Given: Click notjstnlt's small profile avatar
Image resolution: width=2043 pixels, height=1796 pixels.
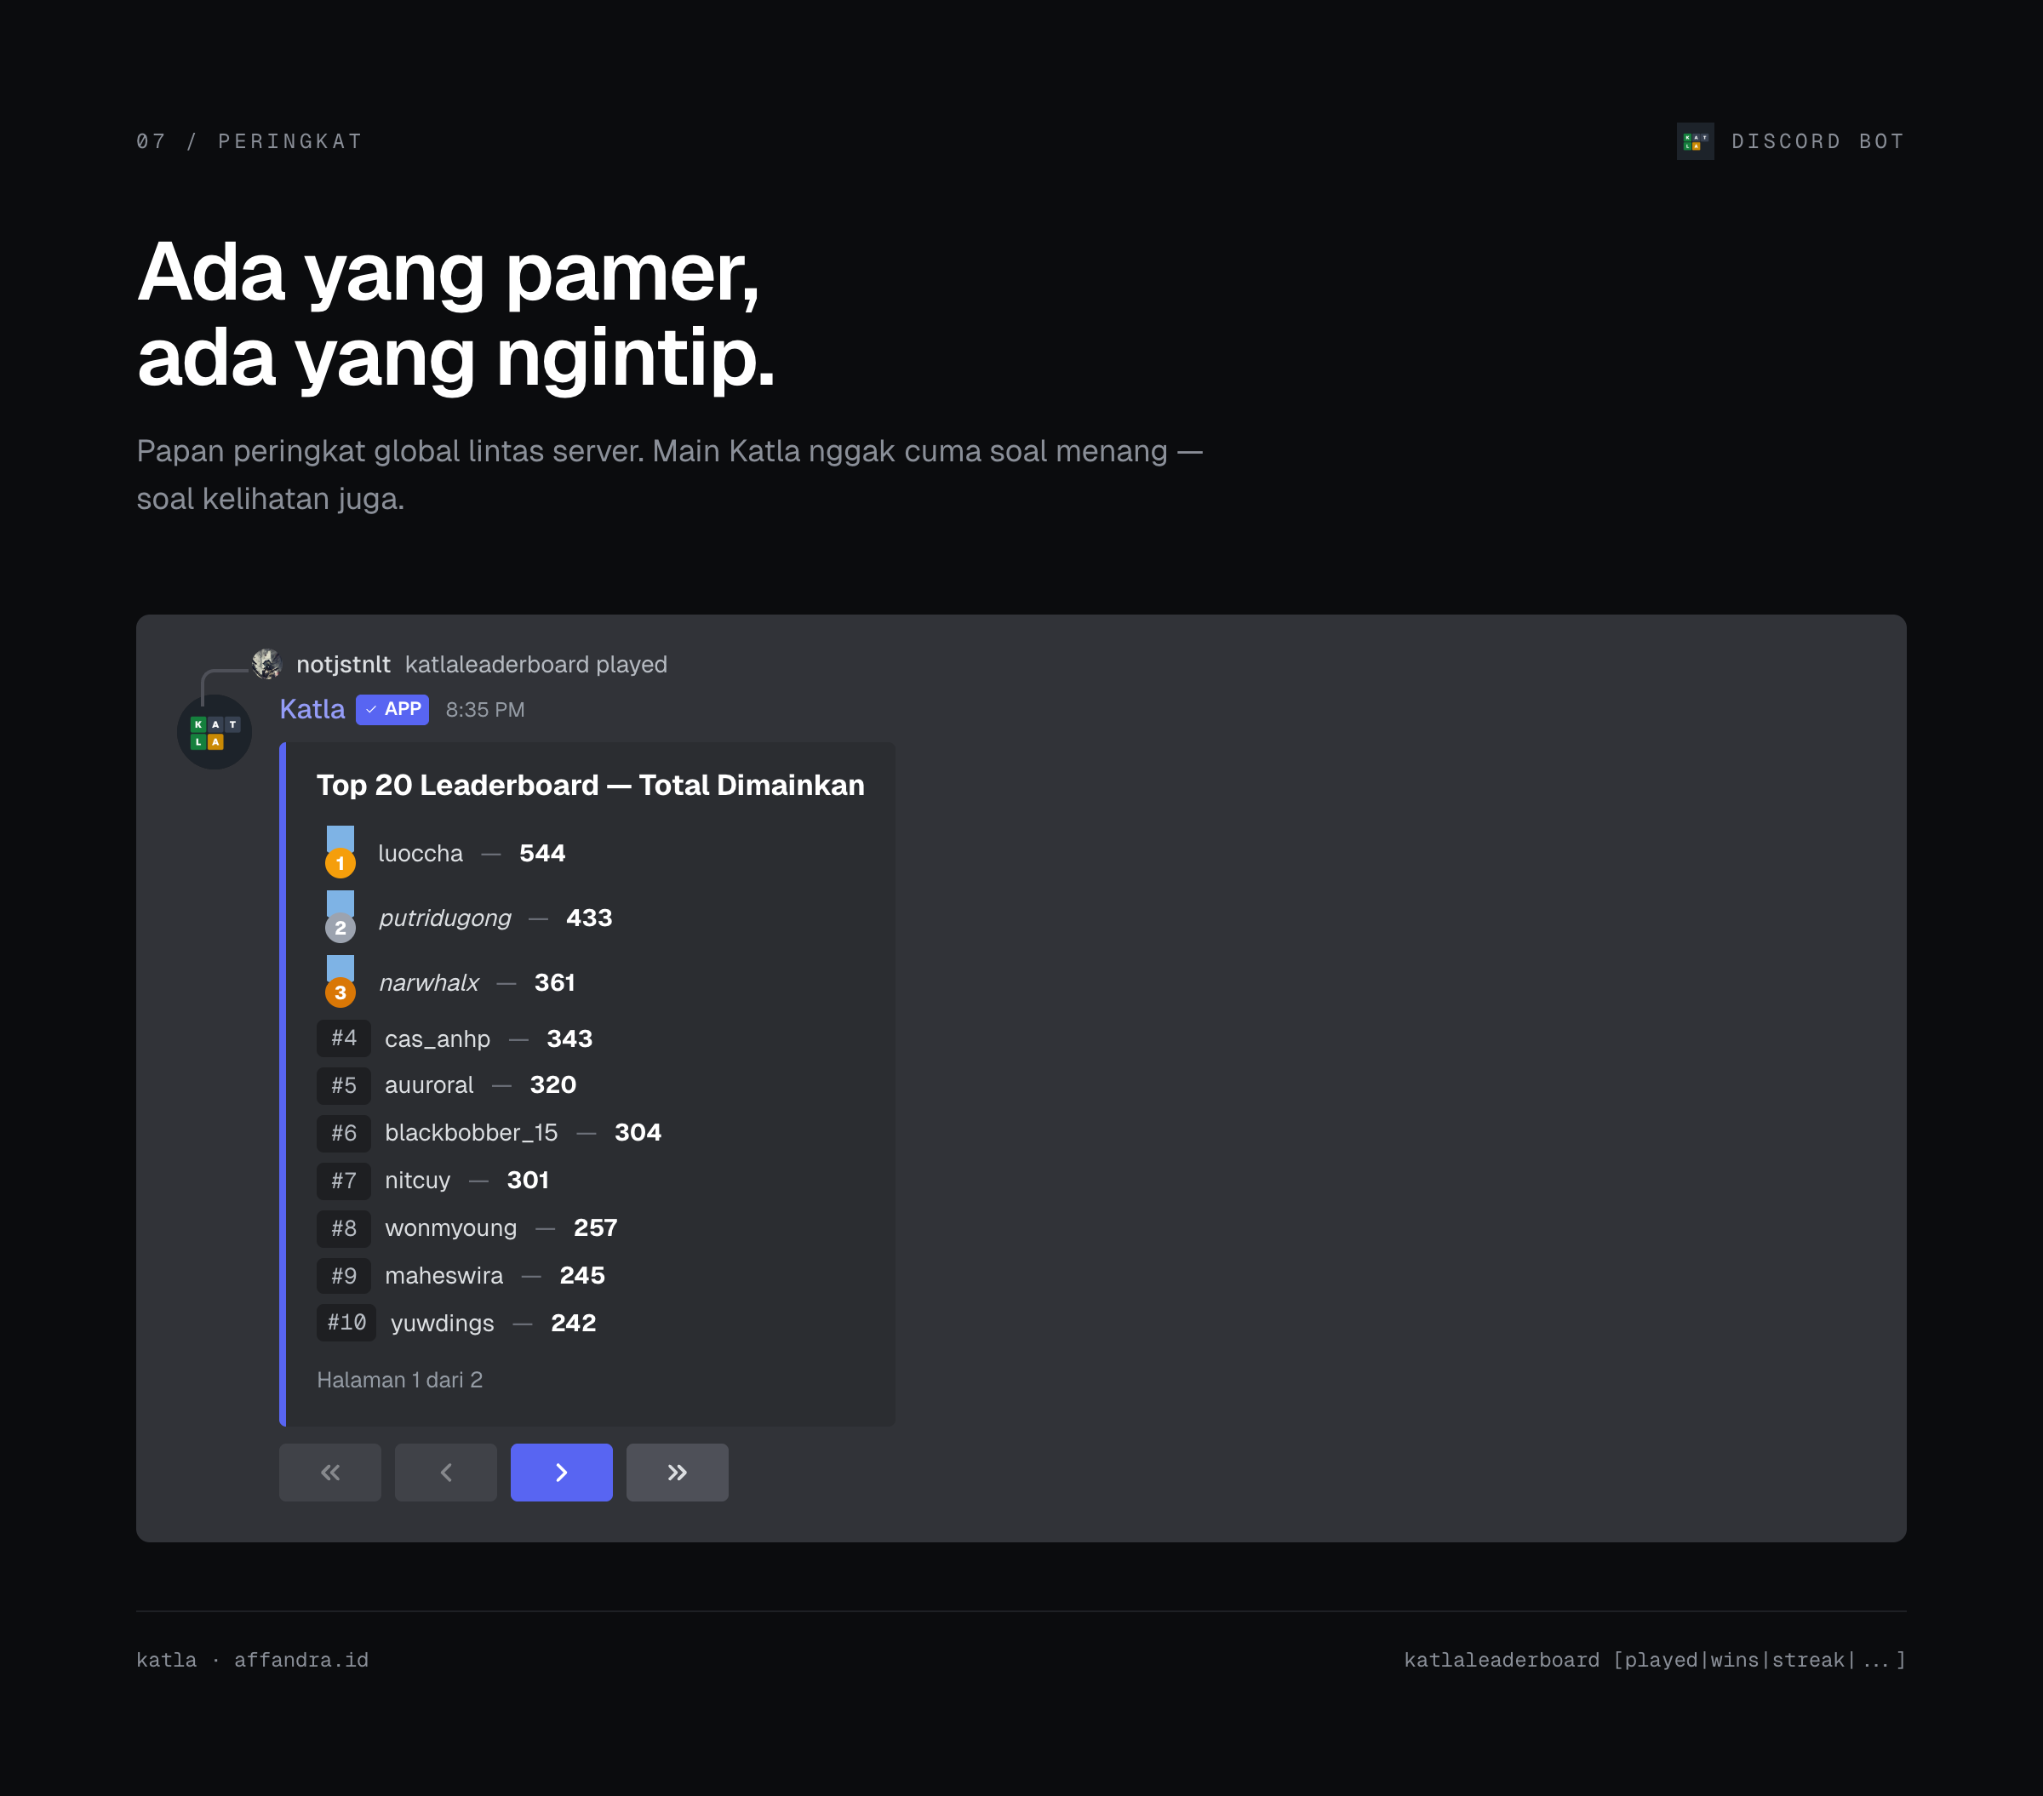Looking at the screenshot, I should tap(267, 664).
